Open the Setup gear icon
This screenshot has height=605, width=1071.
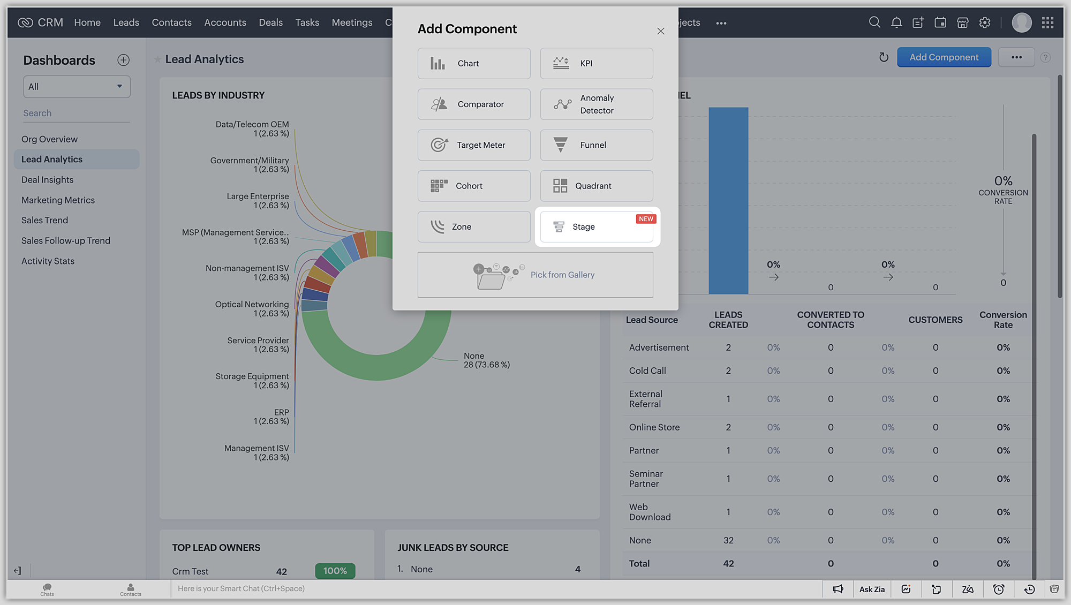[984, 22]
